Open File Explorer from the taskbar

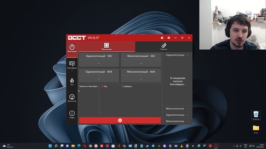click(x=73, y=146)
